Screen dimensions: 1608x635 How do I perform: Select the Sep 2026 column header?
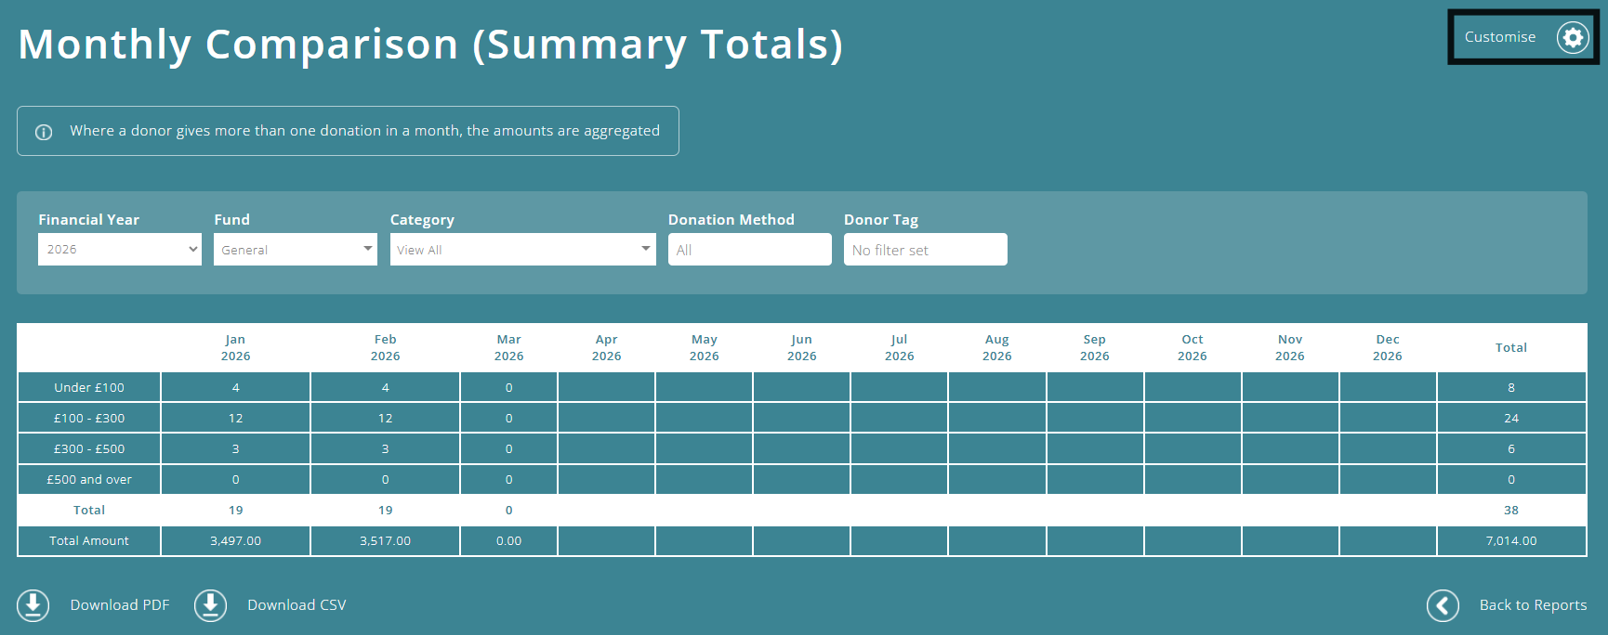(1094, 347)
